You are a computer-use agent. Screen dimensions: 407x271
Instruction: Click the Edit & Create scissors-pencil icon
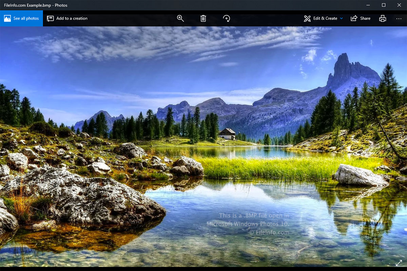307,18
